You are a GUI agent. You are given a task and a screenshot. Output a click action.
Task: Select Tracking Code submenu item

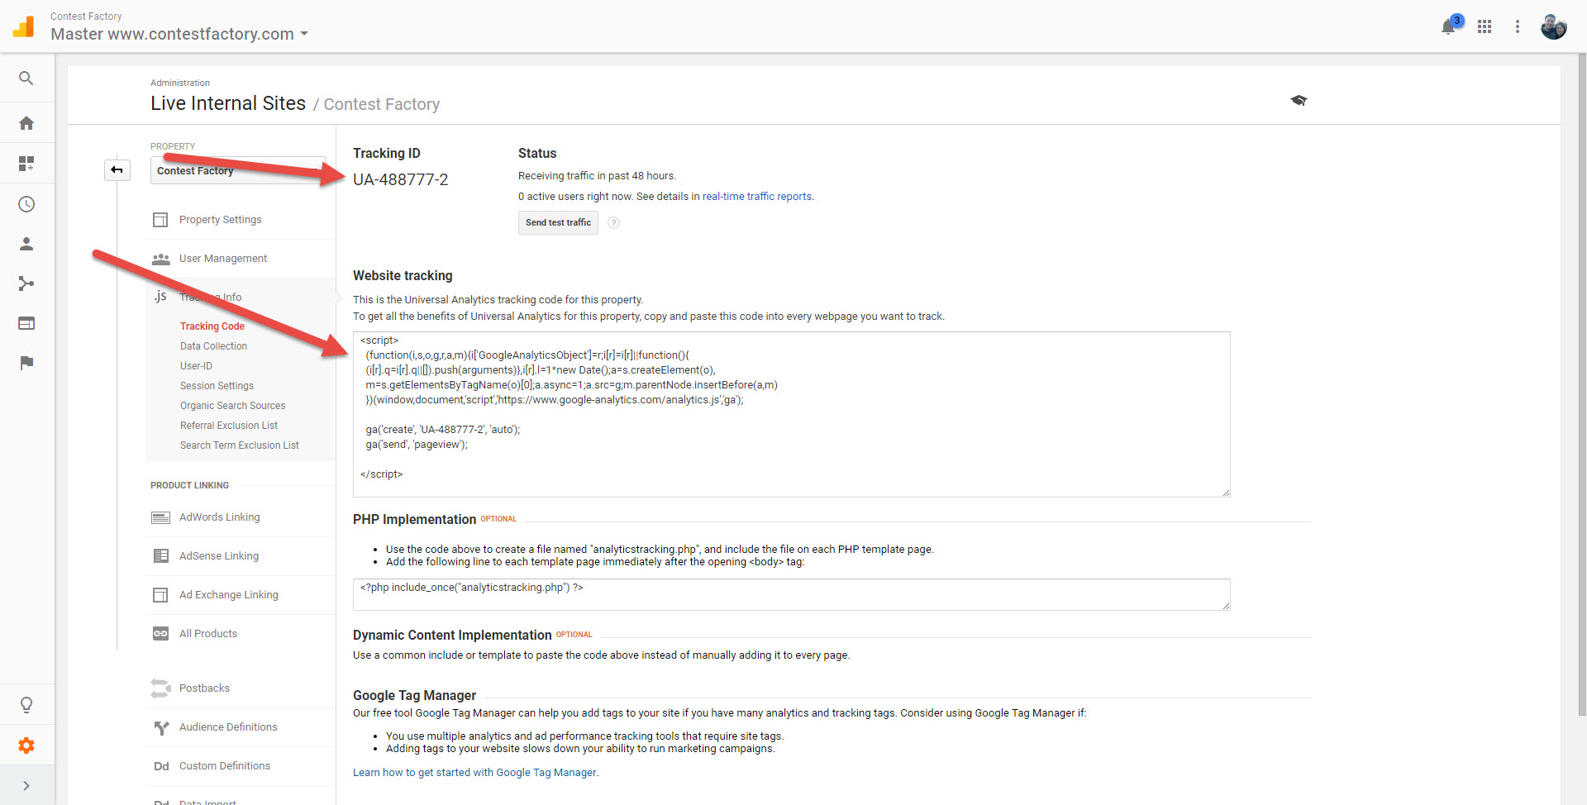(x=212, y=326)
